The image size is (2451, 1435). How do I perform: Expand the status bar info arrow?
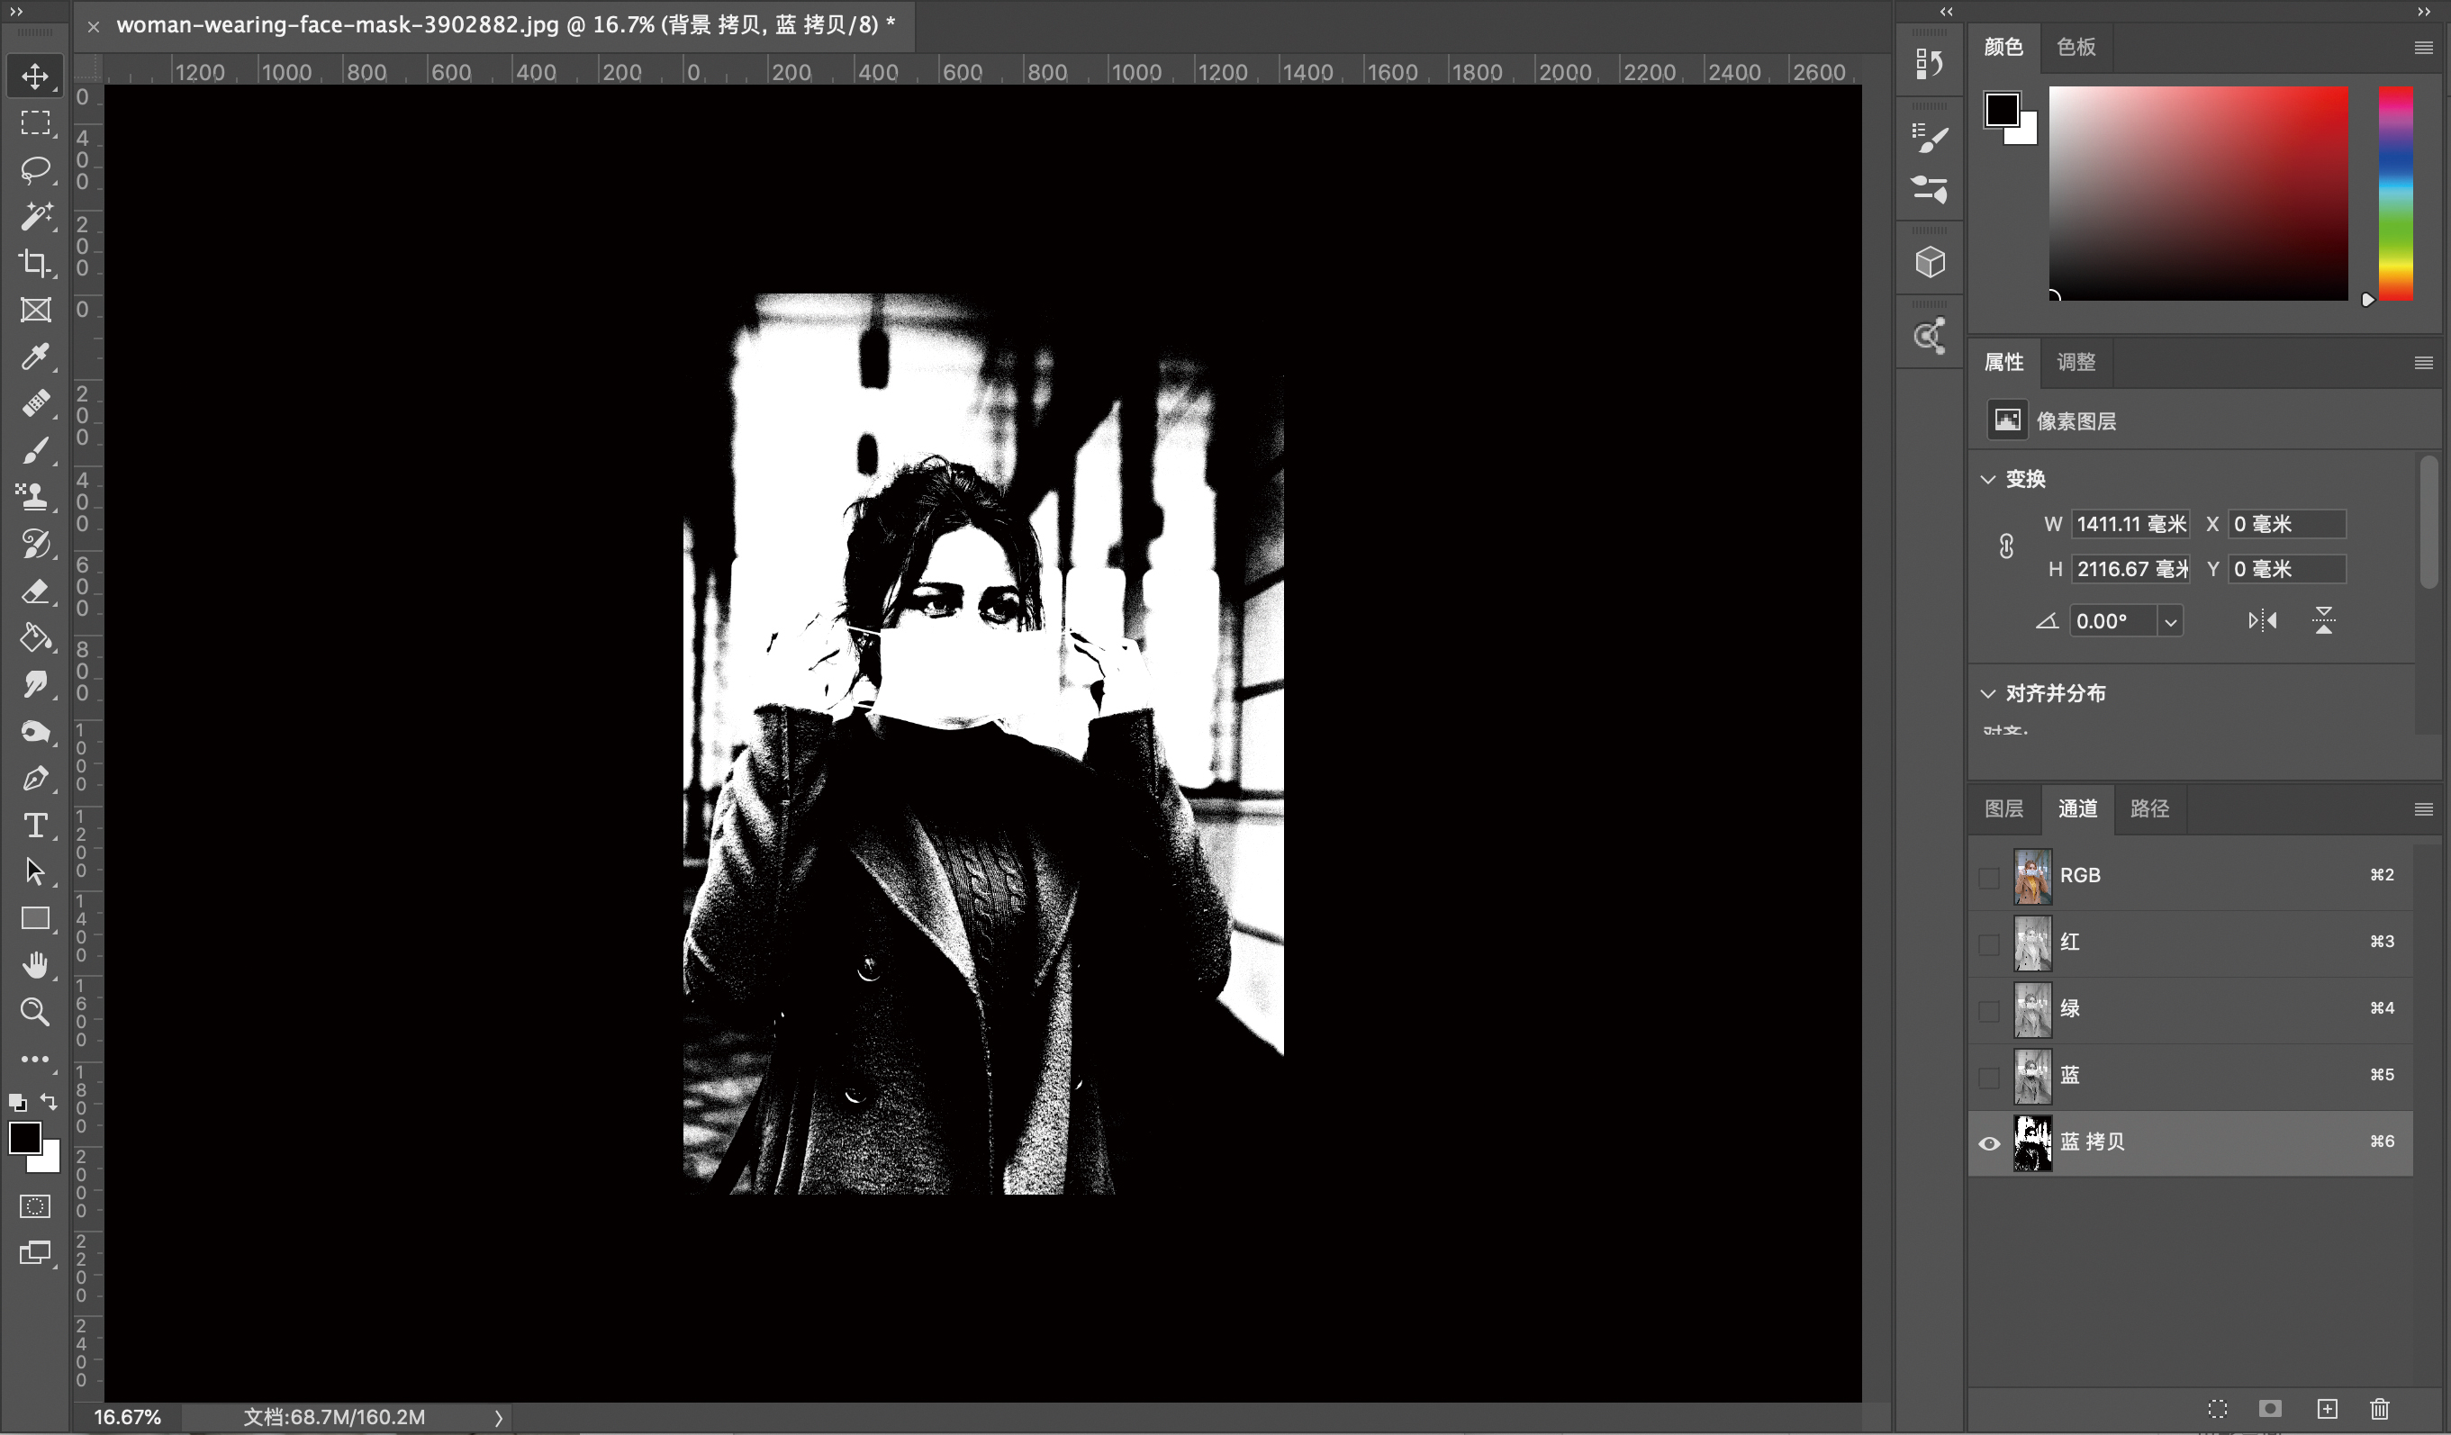tap(498, 1418)
